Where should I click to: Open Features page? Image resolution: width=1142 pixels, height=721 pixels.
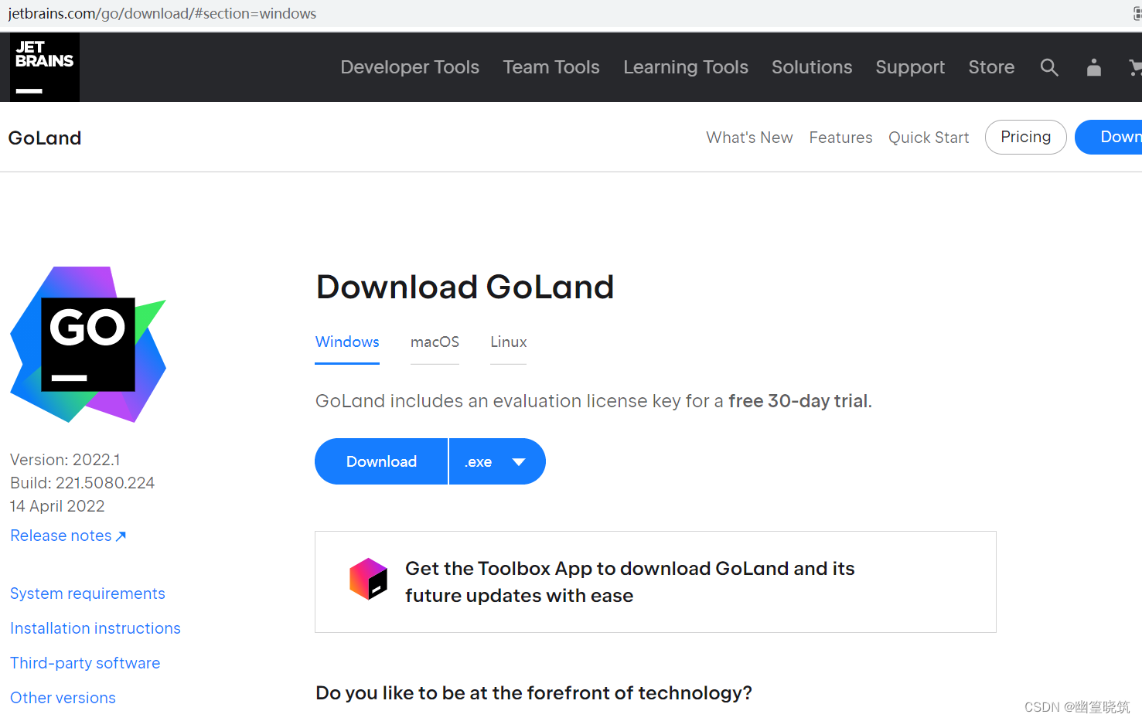coord(840,138)
